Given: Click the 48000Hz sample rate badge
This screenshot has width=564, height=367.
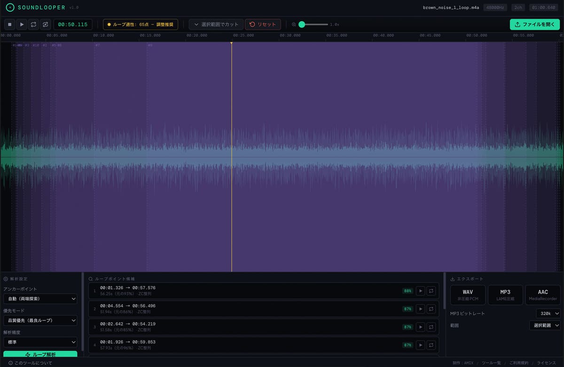Looking at the screenshot, I should coord(495,8).
